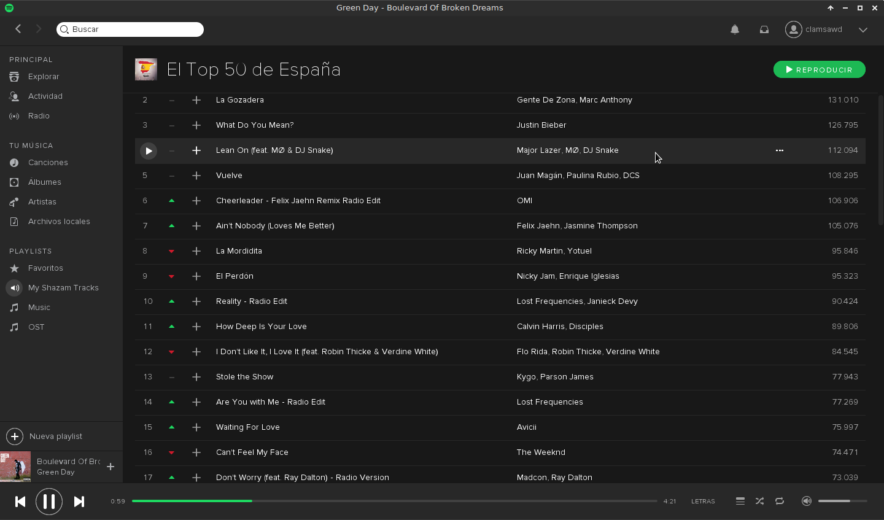Add Can't Feel My Face to library

click(196, 452)
